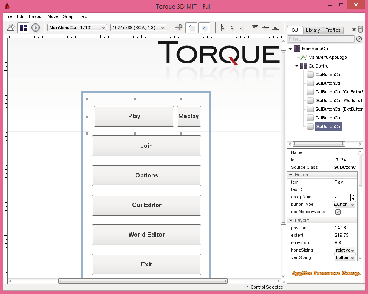Click the Filter input field
The image size is (368, 294).
(321, 39)
